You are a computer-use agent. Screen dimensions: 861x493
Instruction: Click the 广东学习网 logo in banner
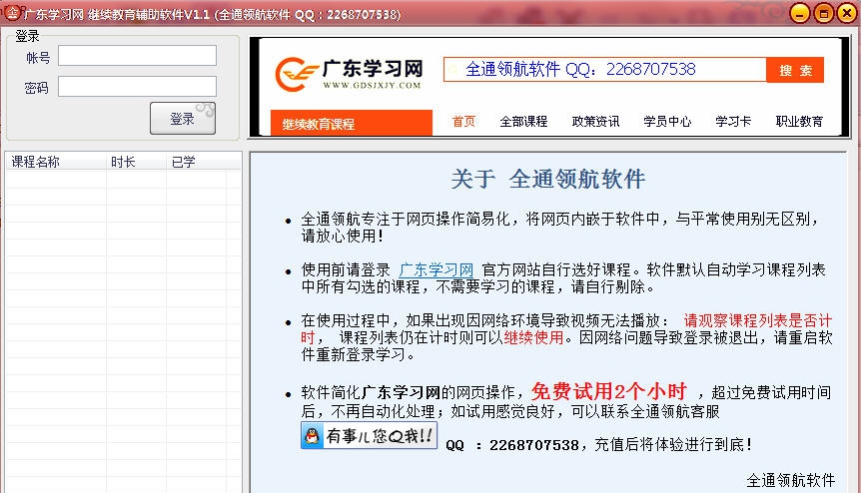pos(349,74)
